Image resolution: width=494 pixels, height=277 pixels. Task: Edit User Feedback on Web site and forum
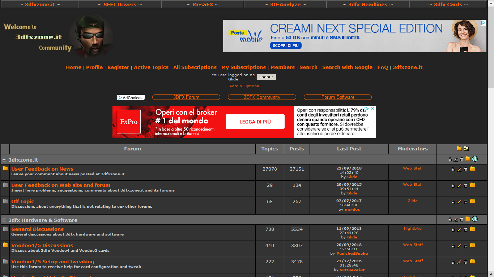point(459,186)
